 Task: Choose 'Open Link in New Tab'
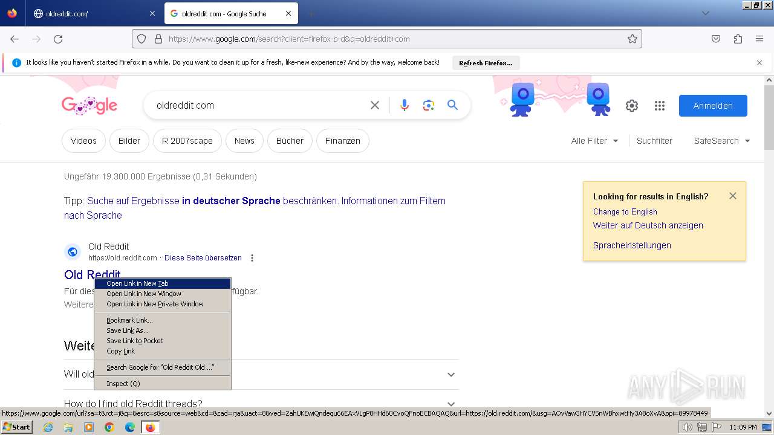click(163, 283)
